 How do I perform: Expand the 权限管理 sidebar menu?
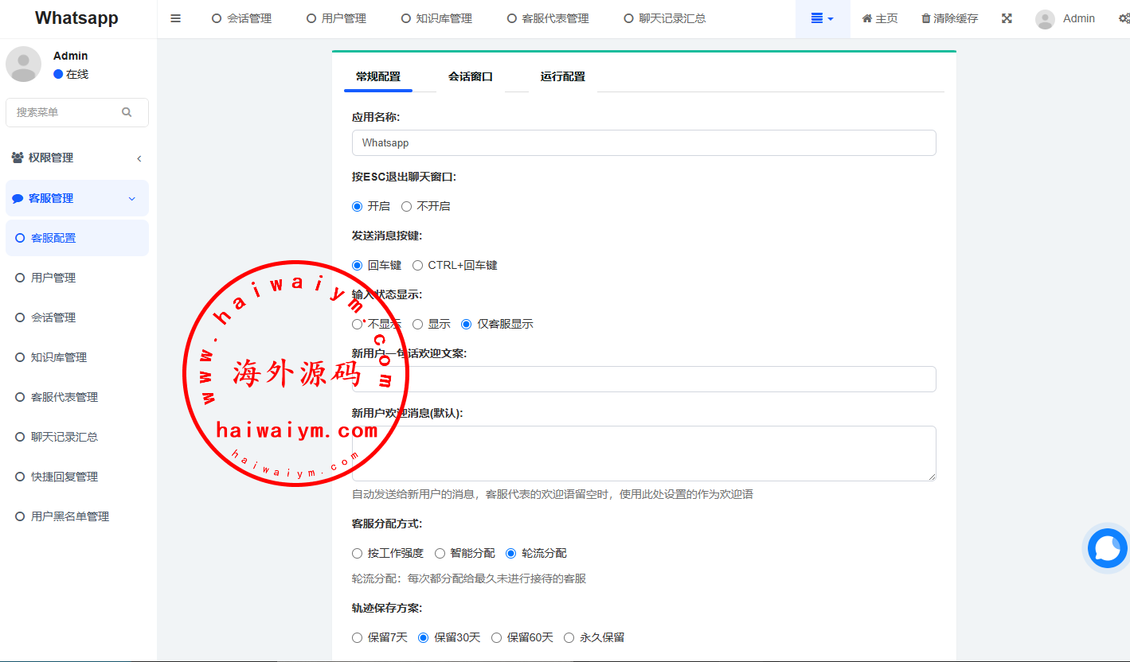pos(77,158)
